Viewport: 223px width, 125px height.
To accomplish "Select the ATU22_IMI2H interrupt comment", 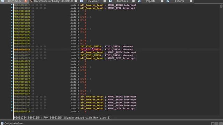I will pos(122,5).
